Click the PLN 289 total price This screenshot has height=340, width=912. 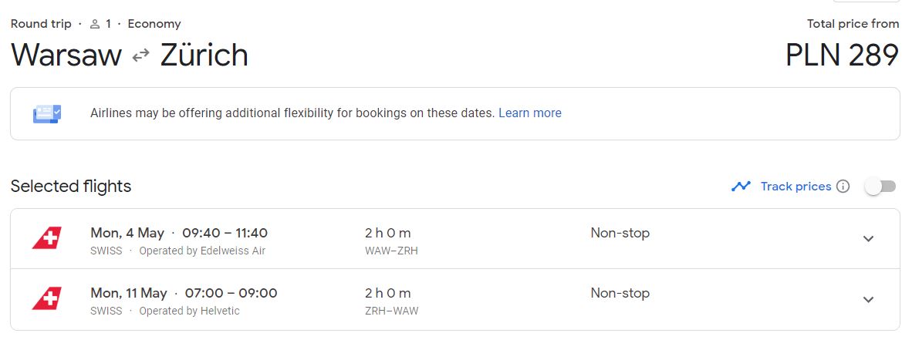pos(843,56)
